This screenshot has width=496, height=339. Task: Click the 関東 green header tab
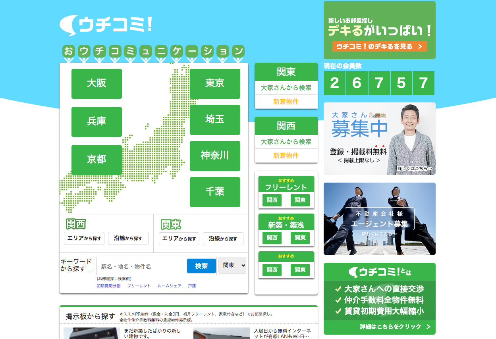[286, 72]
